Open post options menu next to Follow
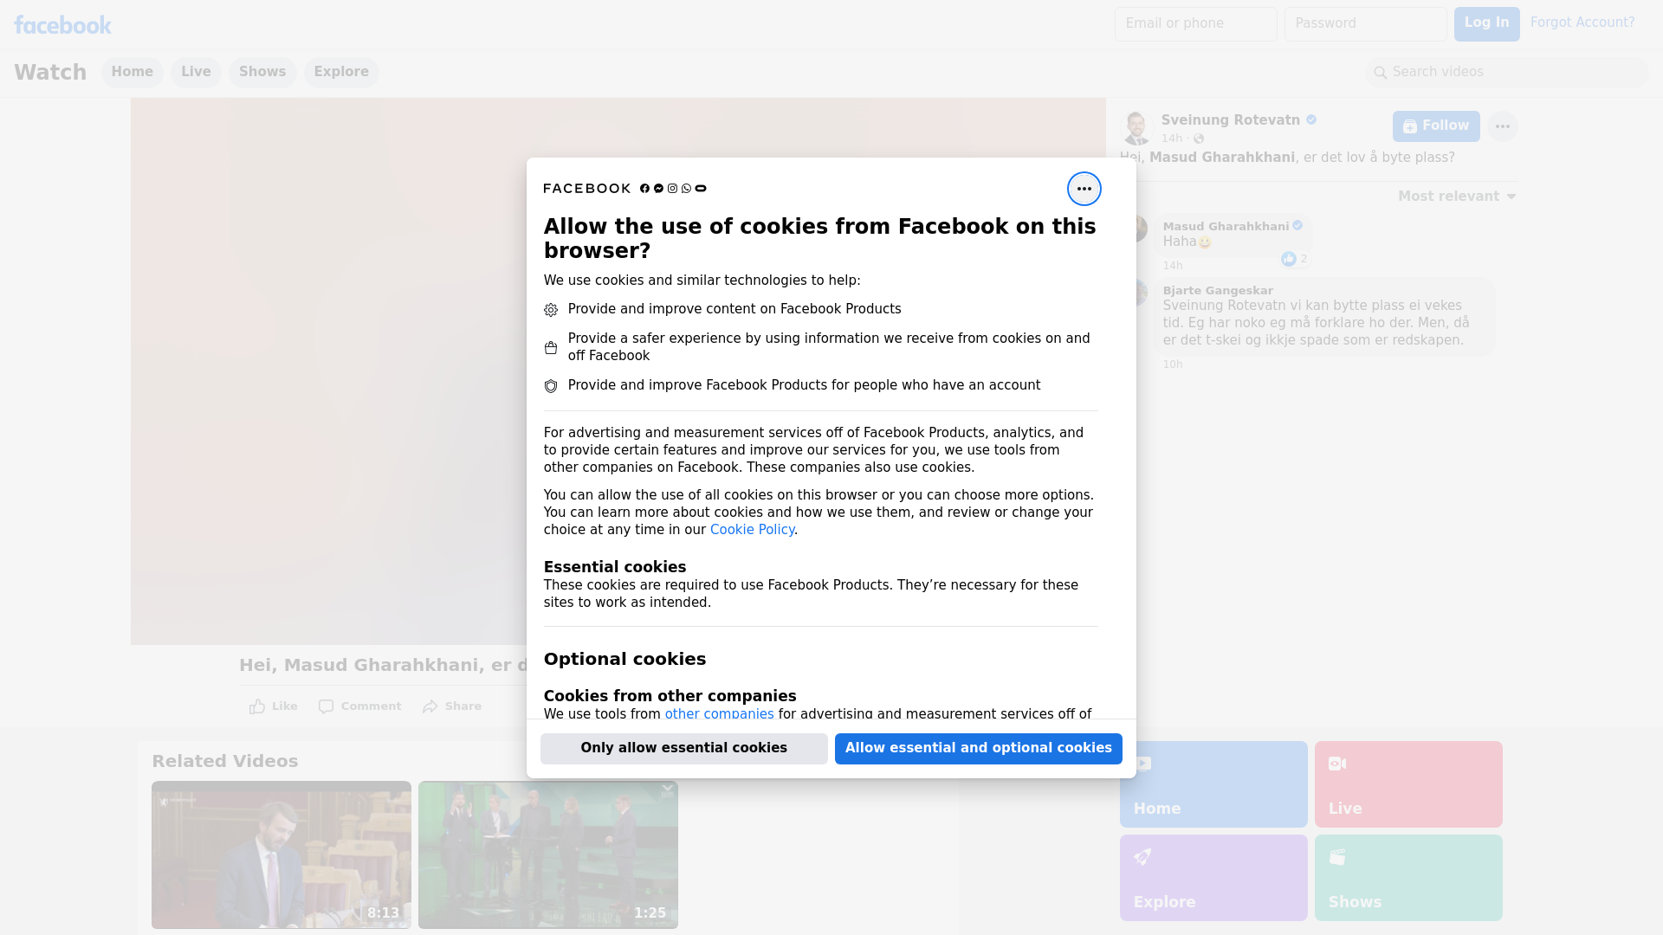 tap(1503, 126)
